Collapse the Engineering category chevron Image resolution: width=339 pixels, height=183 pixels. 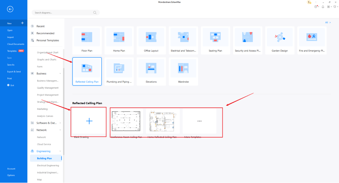pyautogui.click(x=60, y=151)
